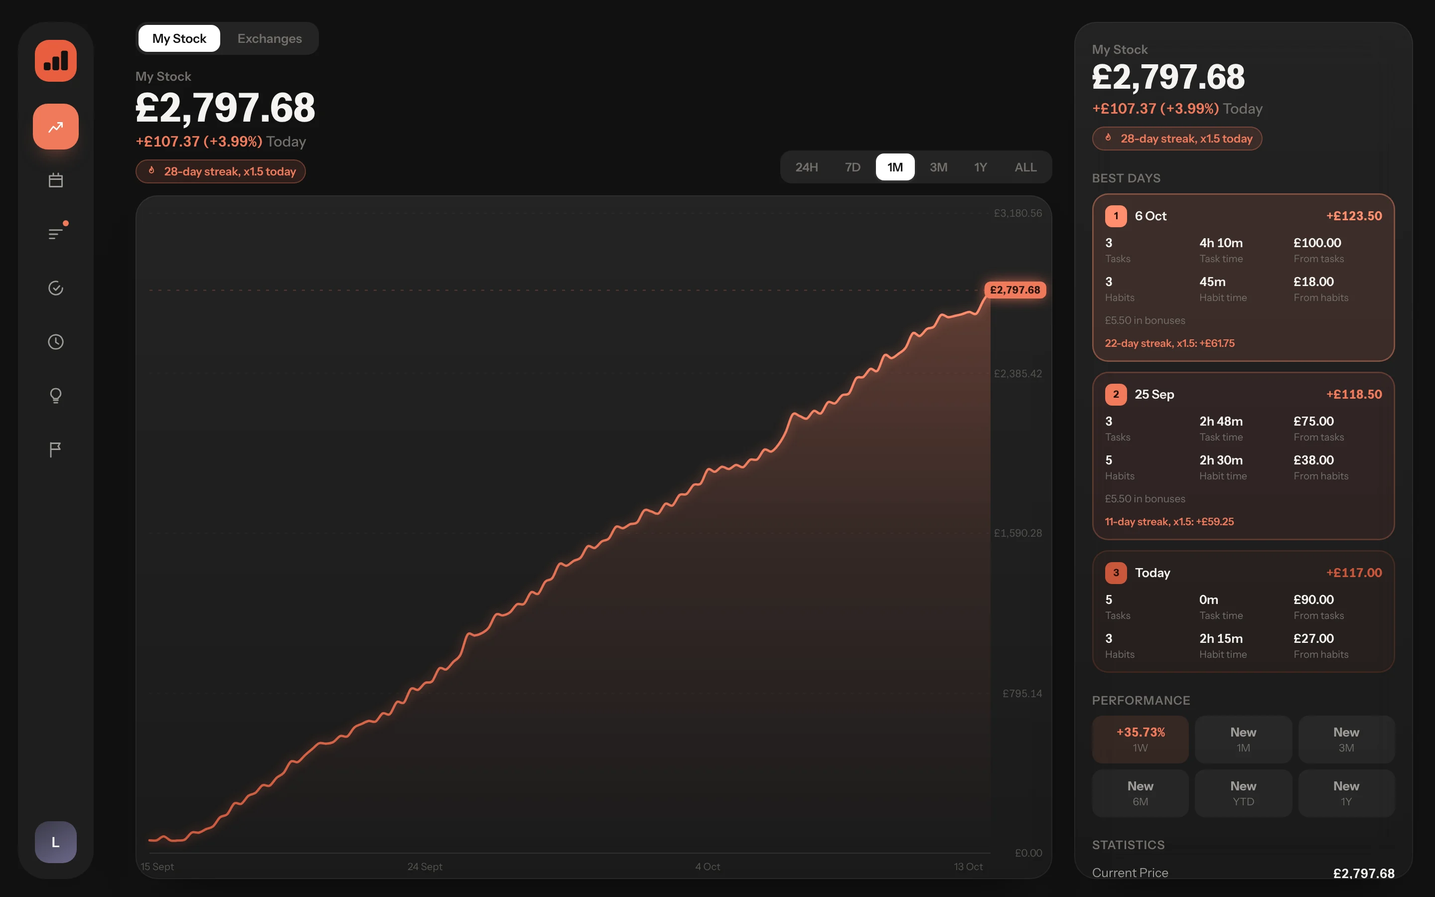1435x897 pixels.
Task: Select the New 1M performance tile
Action: [x=1243, y=739]
